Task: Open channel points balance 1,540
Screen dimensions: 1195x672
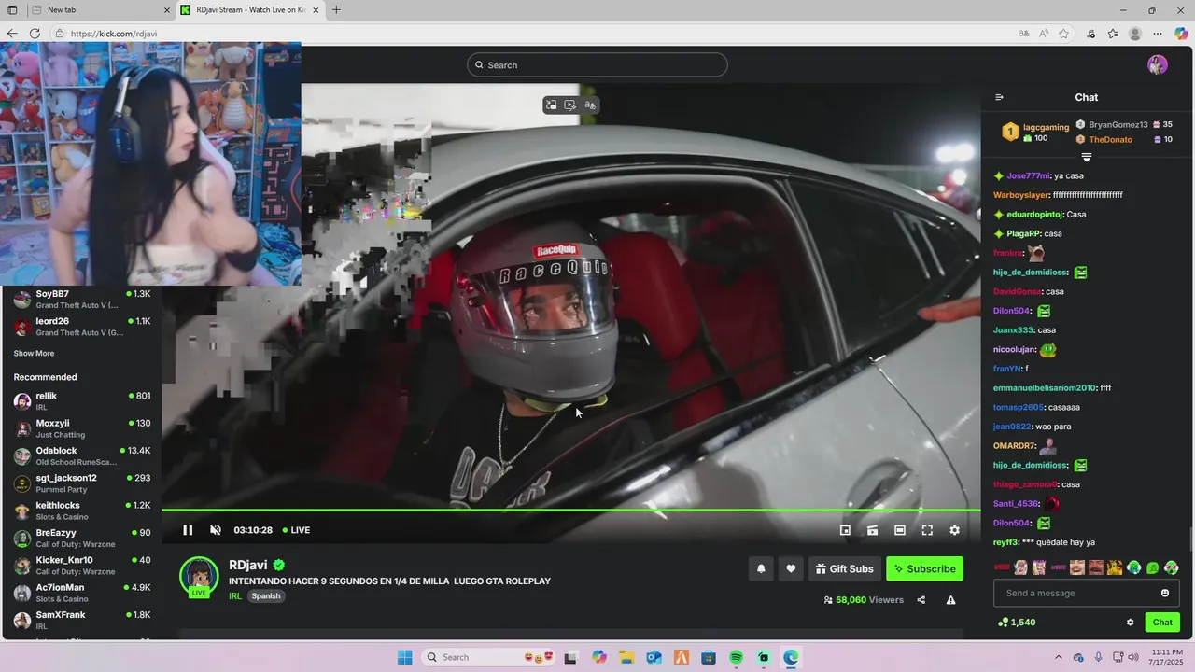Action: (1017, 623)
